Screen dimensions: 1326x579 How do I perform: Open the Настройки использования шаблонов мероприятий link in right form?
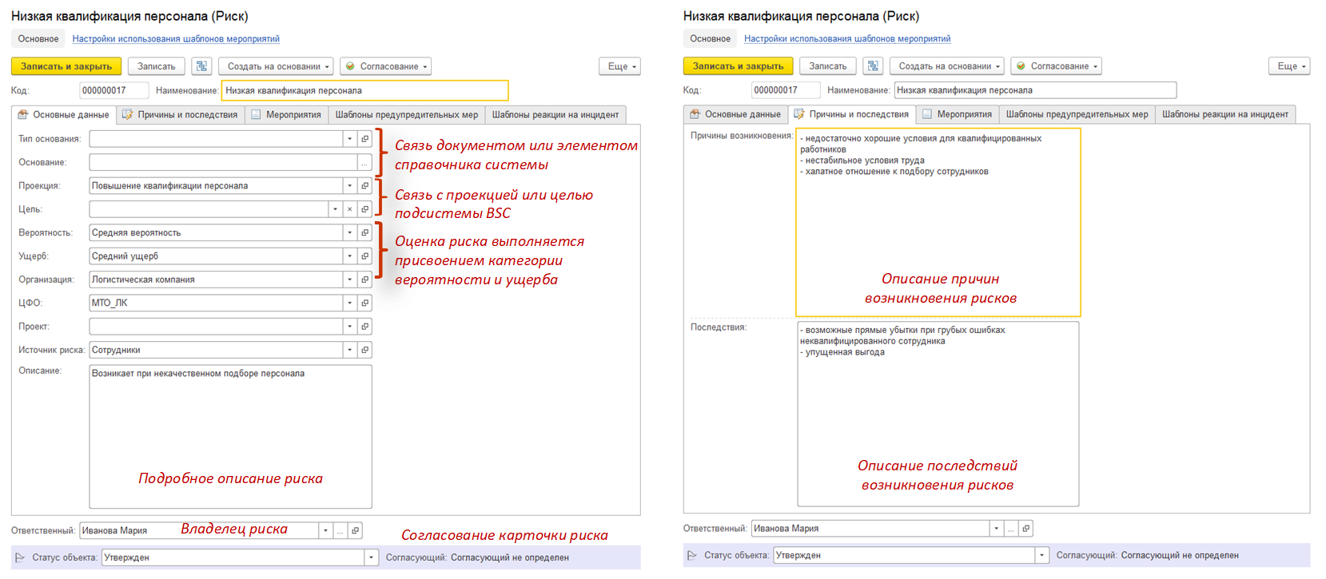click(846, 38)
